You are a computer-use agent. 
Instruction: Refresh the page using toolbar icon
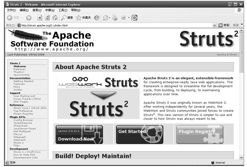(48, 18)
